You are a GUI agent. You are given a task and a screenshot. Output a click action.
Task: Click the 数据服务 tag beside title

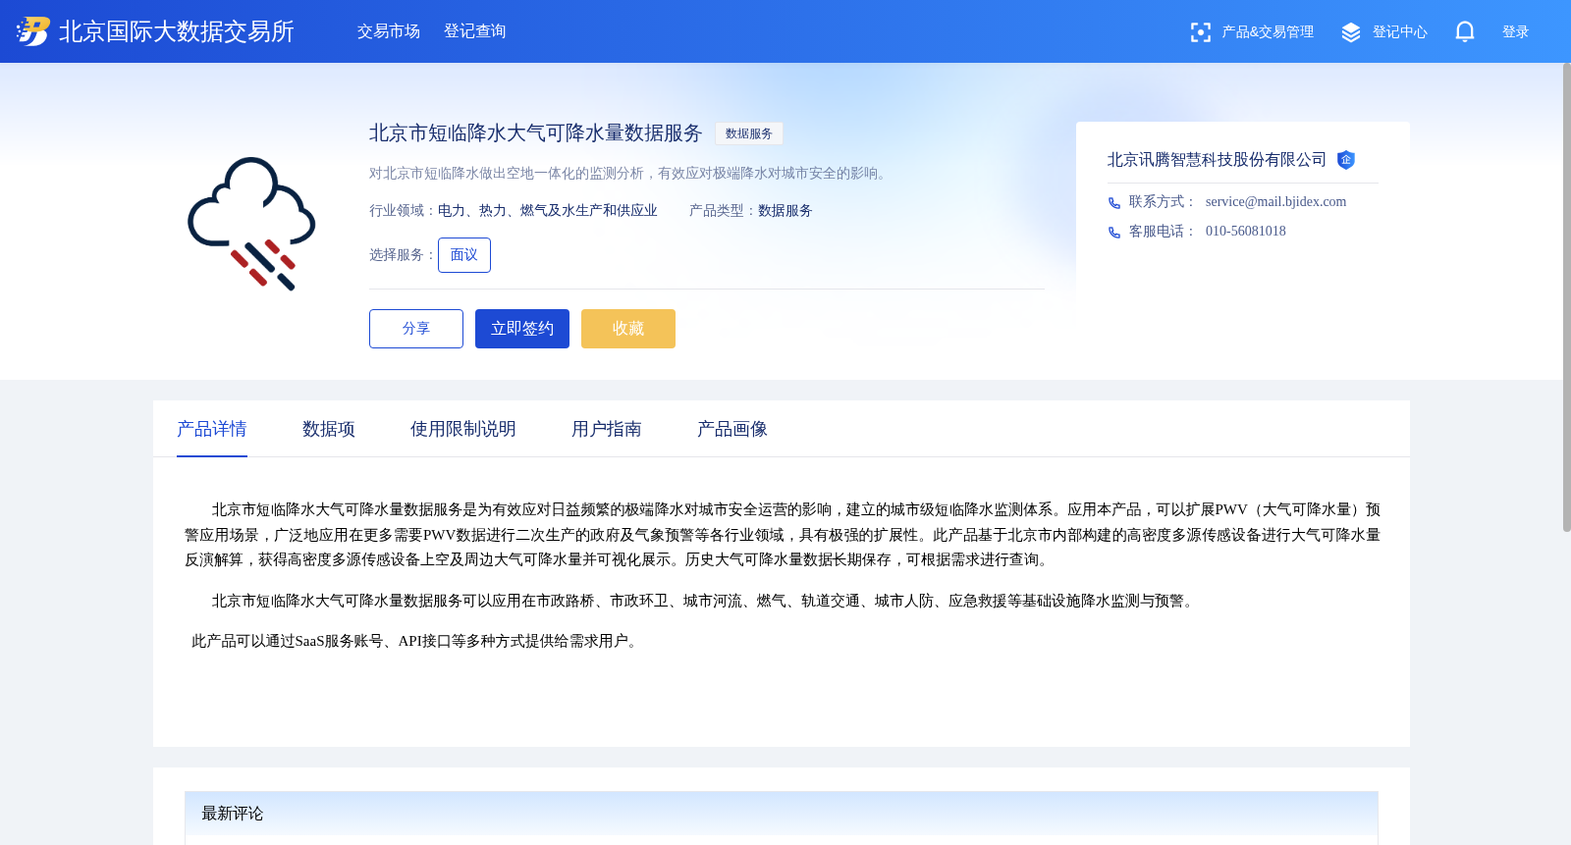pyautogui.click(x=749, y=133)
